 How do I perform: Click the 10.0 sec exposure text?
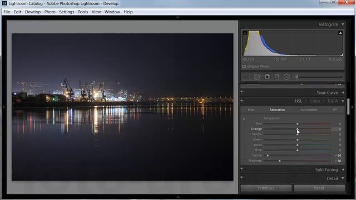coord(335,59)
